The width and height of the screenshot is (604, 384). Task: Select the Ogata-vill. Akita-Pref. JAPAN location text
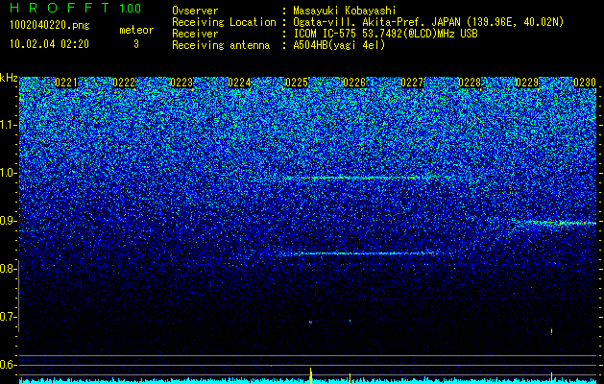pos(428,22)
